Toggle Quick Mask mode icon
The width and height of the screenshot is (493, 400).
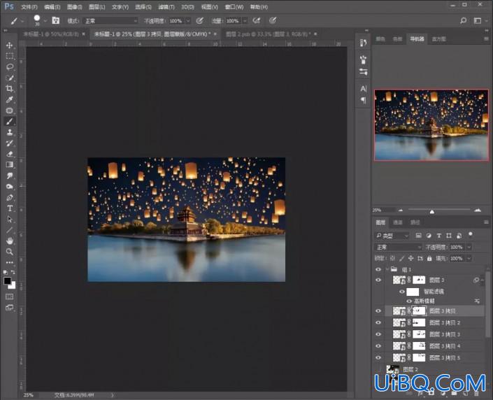click(x=9, y=297)
